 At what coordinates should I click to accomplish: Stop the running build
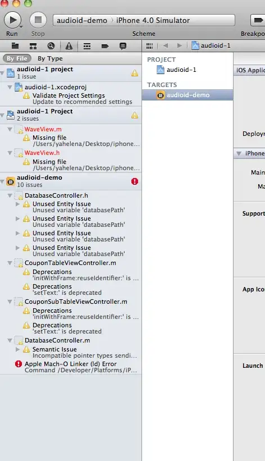(38, 20)
